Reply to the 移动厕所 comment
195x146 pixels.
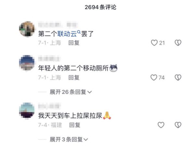coord(74,78)
